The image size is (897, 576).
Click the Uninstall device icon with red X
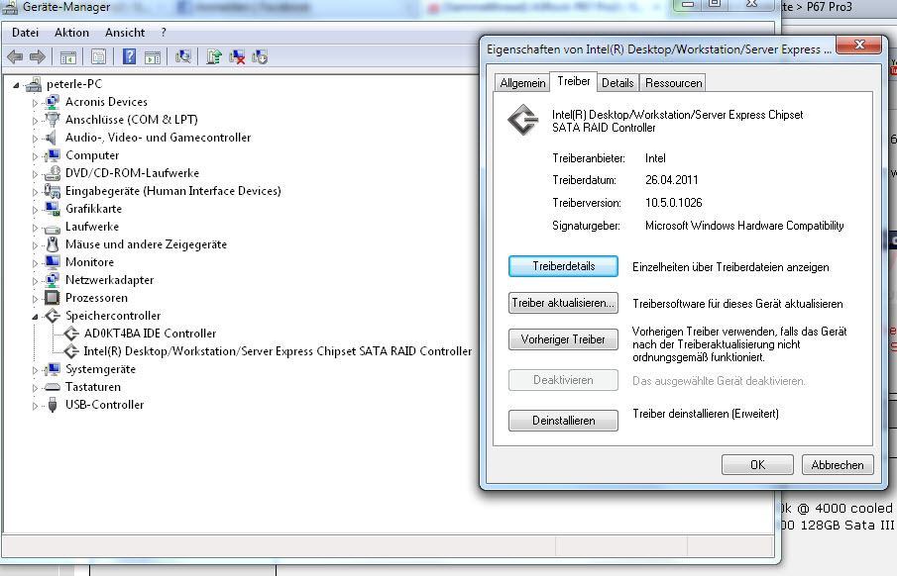click(x=237, y=56)
